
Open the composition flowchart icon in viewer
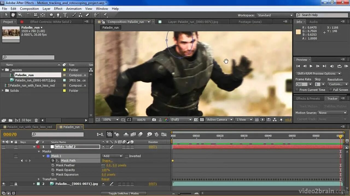pos(275,120)
